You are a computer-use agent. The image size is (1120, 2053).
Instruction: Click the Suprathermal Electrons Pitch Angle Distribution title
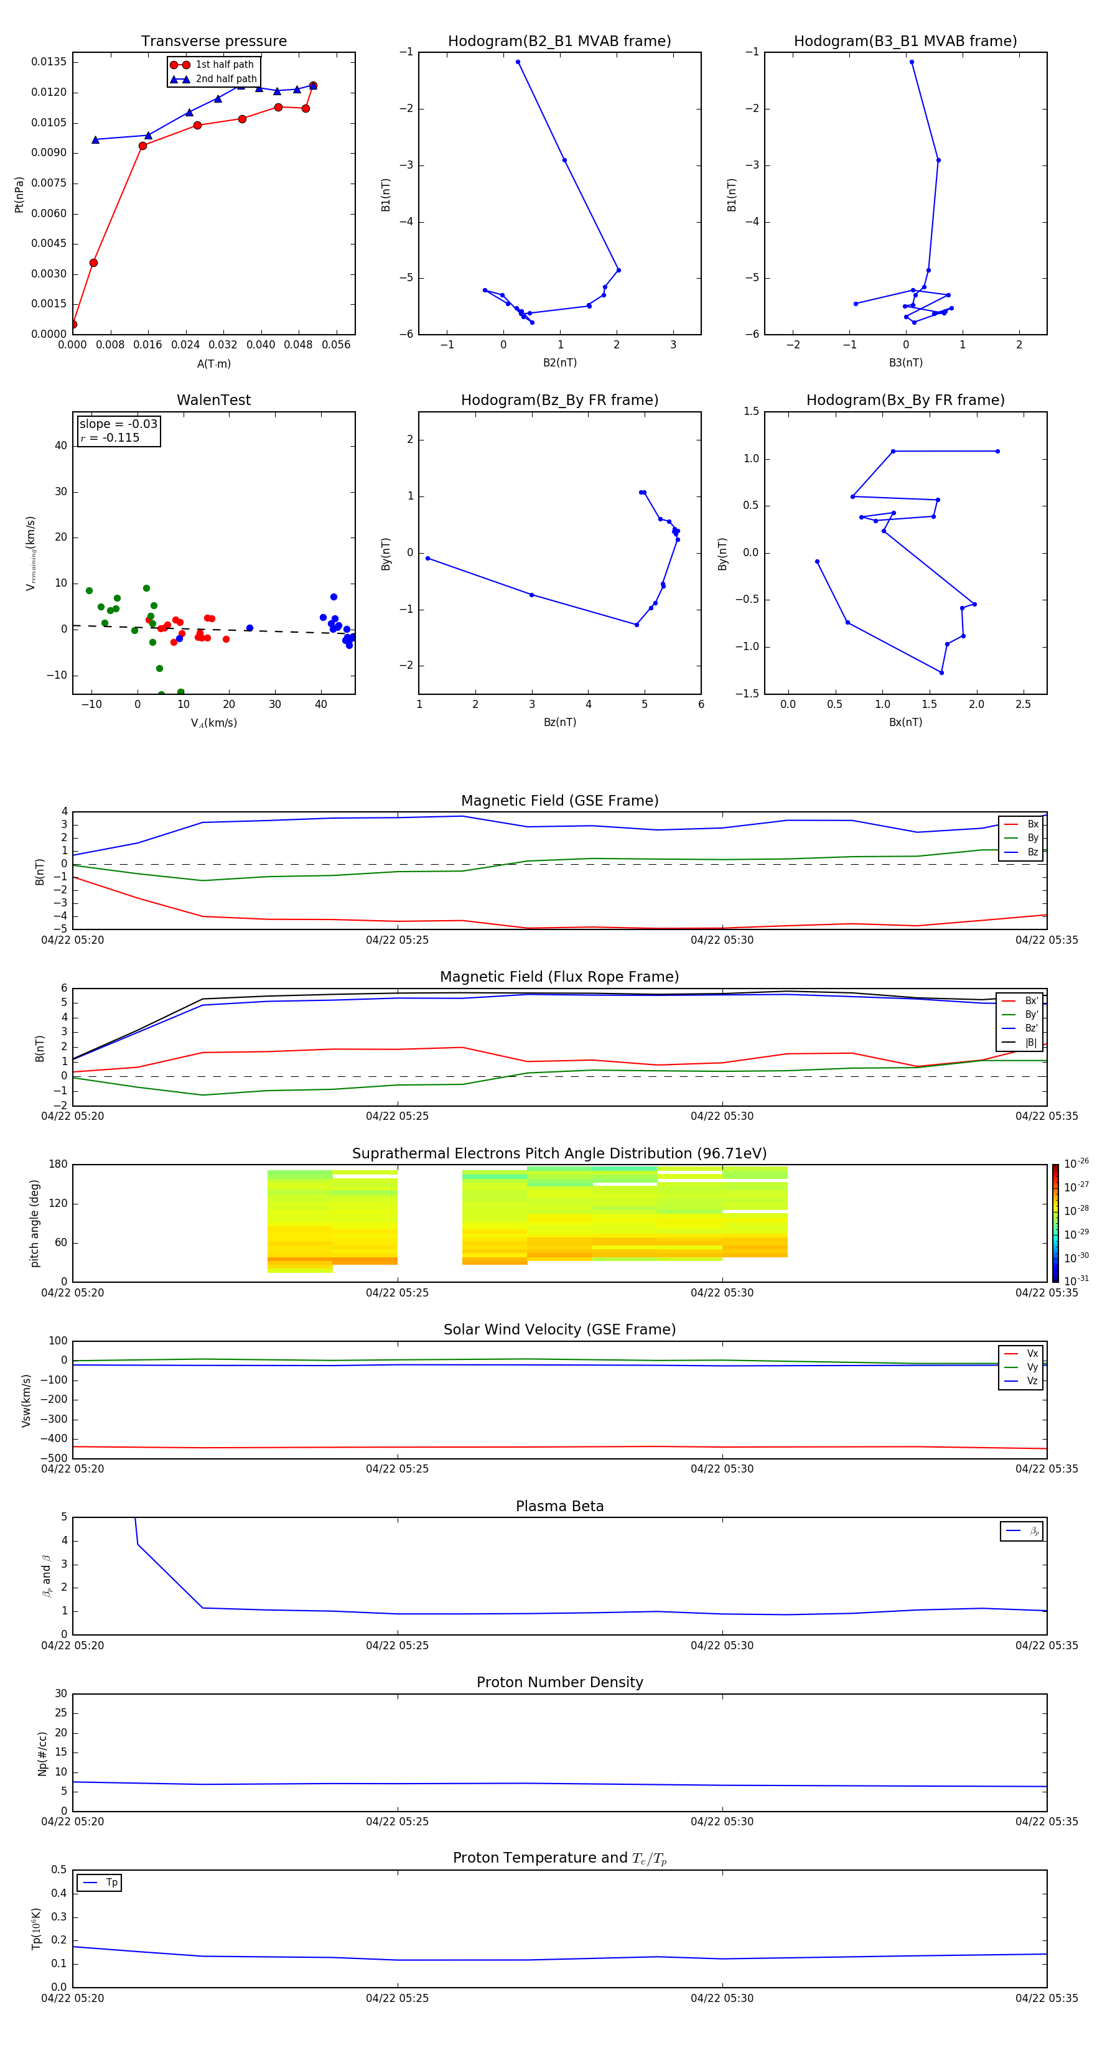coord(559,1154)
